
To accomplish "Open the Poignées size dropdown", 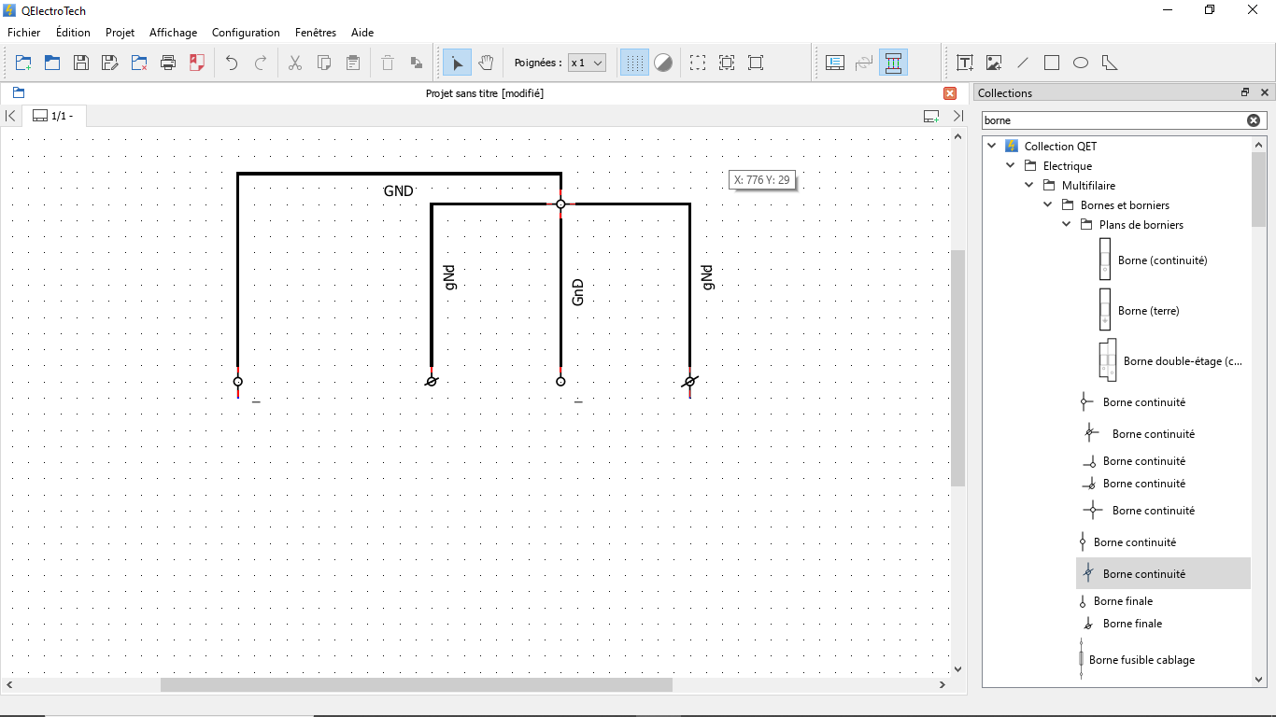I will (x=588, y=63).
